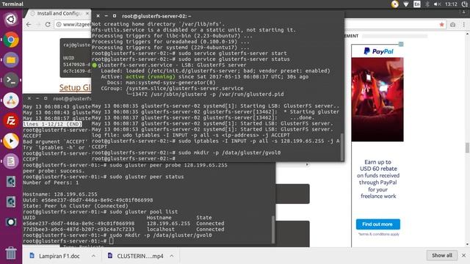Screen dimensions: 470x264
Task: Open the muted volume indicator
Action: coord(438,4)
